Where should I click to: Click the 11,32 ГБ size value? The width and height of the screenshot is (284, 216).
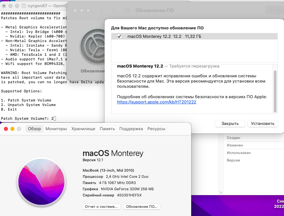click(x=193, y=36)
